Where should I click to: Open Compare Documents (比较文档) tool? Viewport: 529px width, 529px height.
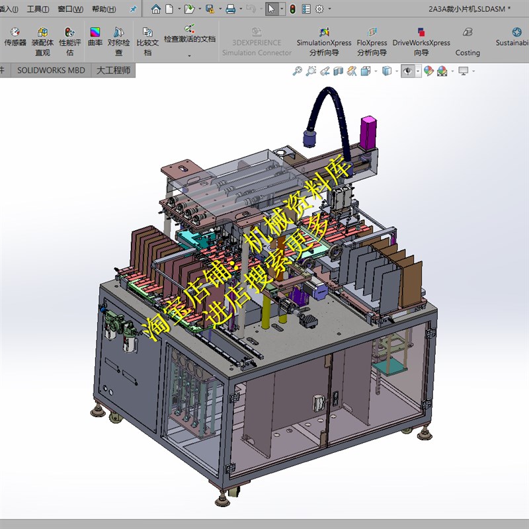[147, 42]
